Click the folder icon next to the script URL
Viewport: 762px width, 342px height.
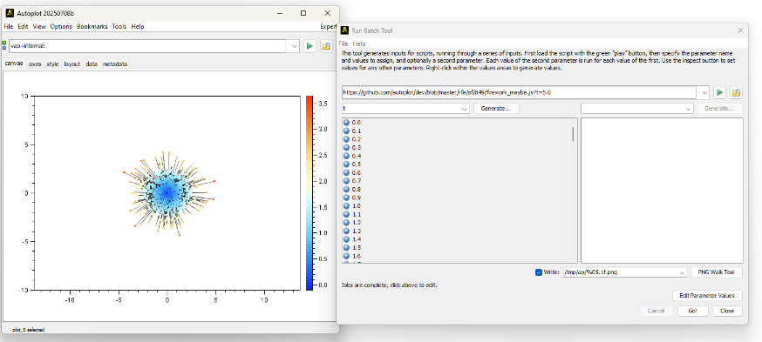point(736,92)
